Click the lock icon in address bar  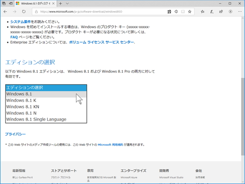pyautogui.click(x=36, y=12)
